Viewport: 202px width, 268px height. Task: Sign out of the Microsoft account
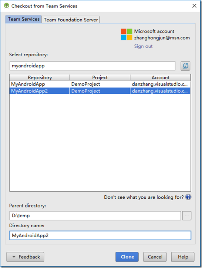pos(143,46)
